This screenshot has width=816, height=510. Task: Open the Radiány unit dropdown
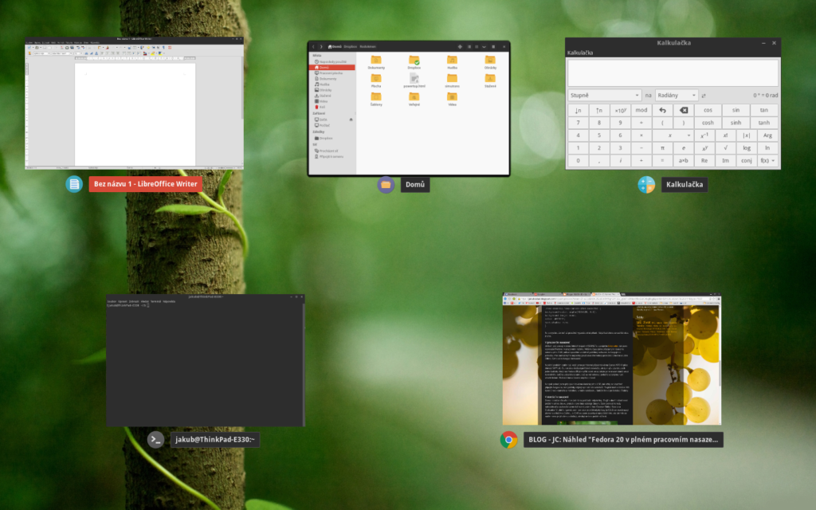click(676, 95)
